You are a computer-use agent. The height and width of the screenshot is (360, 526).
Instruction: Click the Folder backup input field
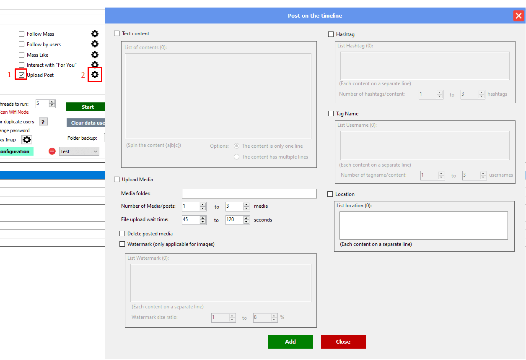[105, 138]
